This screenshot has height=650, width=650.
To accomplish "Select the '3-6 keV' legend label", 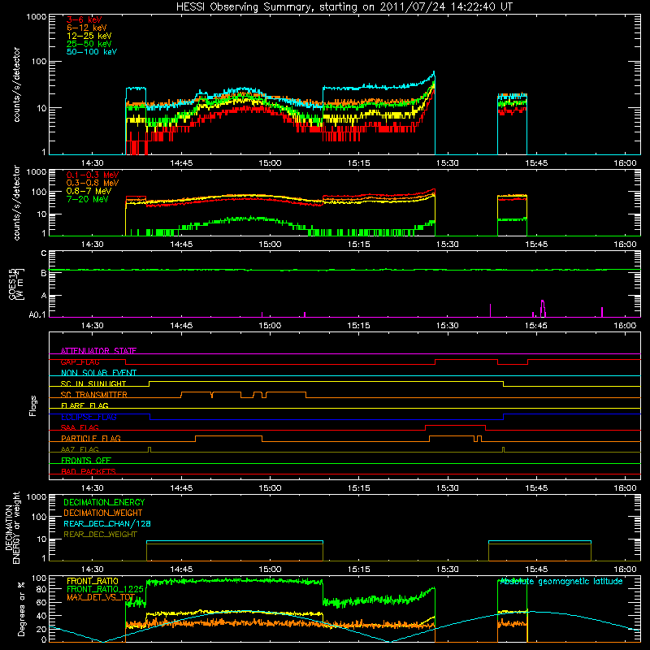I will click(x=84, y=19).
